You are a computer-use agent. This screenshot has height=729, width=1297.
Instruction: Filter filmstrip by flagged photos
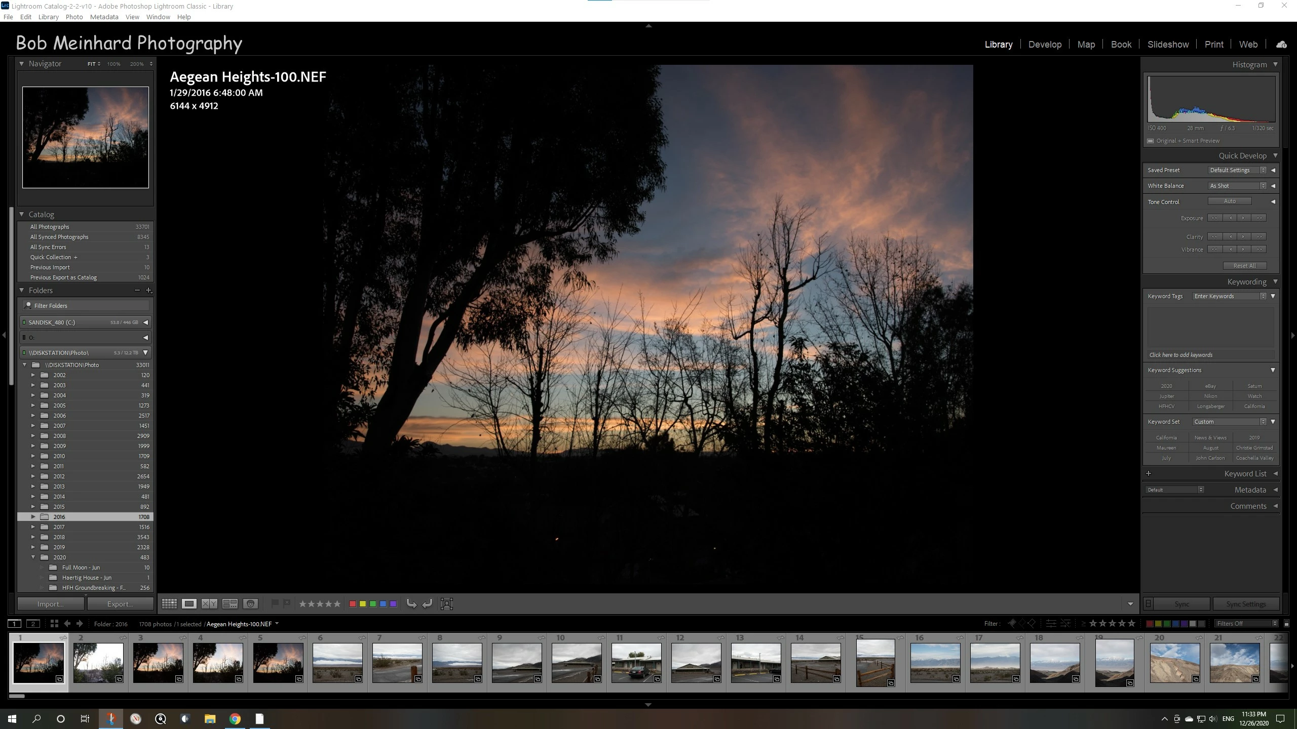1012,624
